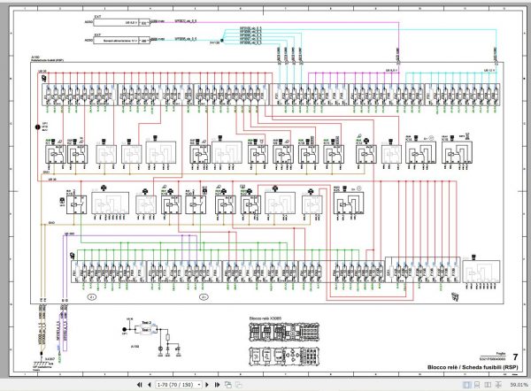Click the Test 2 / Test 1 switch block
Image resolution: width=531 pixels, height=391 pixels.
click(146, 329)
